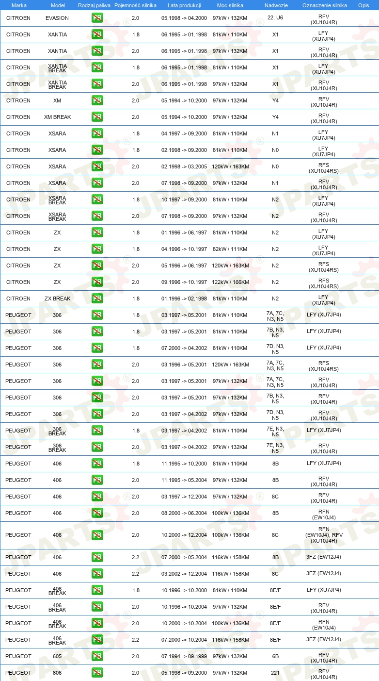Click fuel icon in 406 BREAK 1.8 row
The image size is (379, 681).
pos(97,590)
